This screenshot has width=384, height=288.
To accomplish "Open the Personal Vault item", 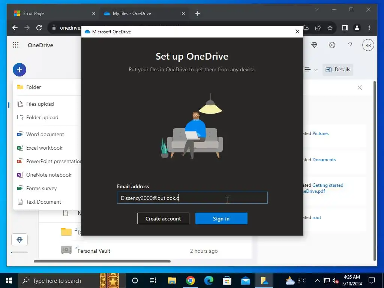I will coord(94,251).
